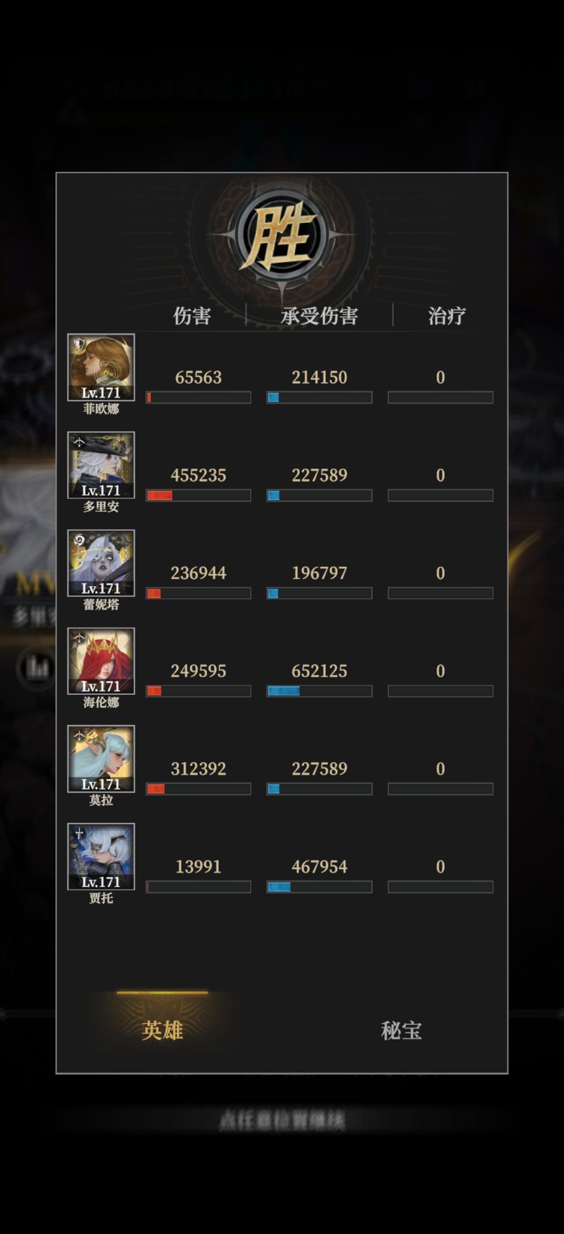
Task: Select the 蕾妮塔 hero portrait
Action: pyautogui.click(x=101, y=563)
